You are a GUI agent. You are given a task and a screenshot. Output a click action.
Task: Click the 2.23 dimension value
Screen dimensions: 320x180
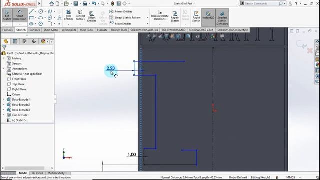[111, 68]
